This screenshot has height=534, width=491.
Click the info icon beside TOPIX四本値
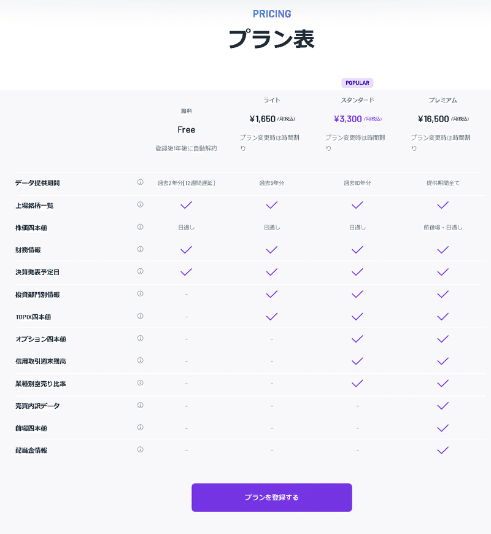[141, 317]
